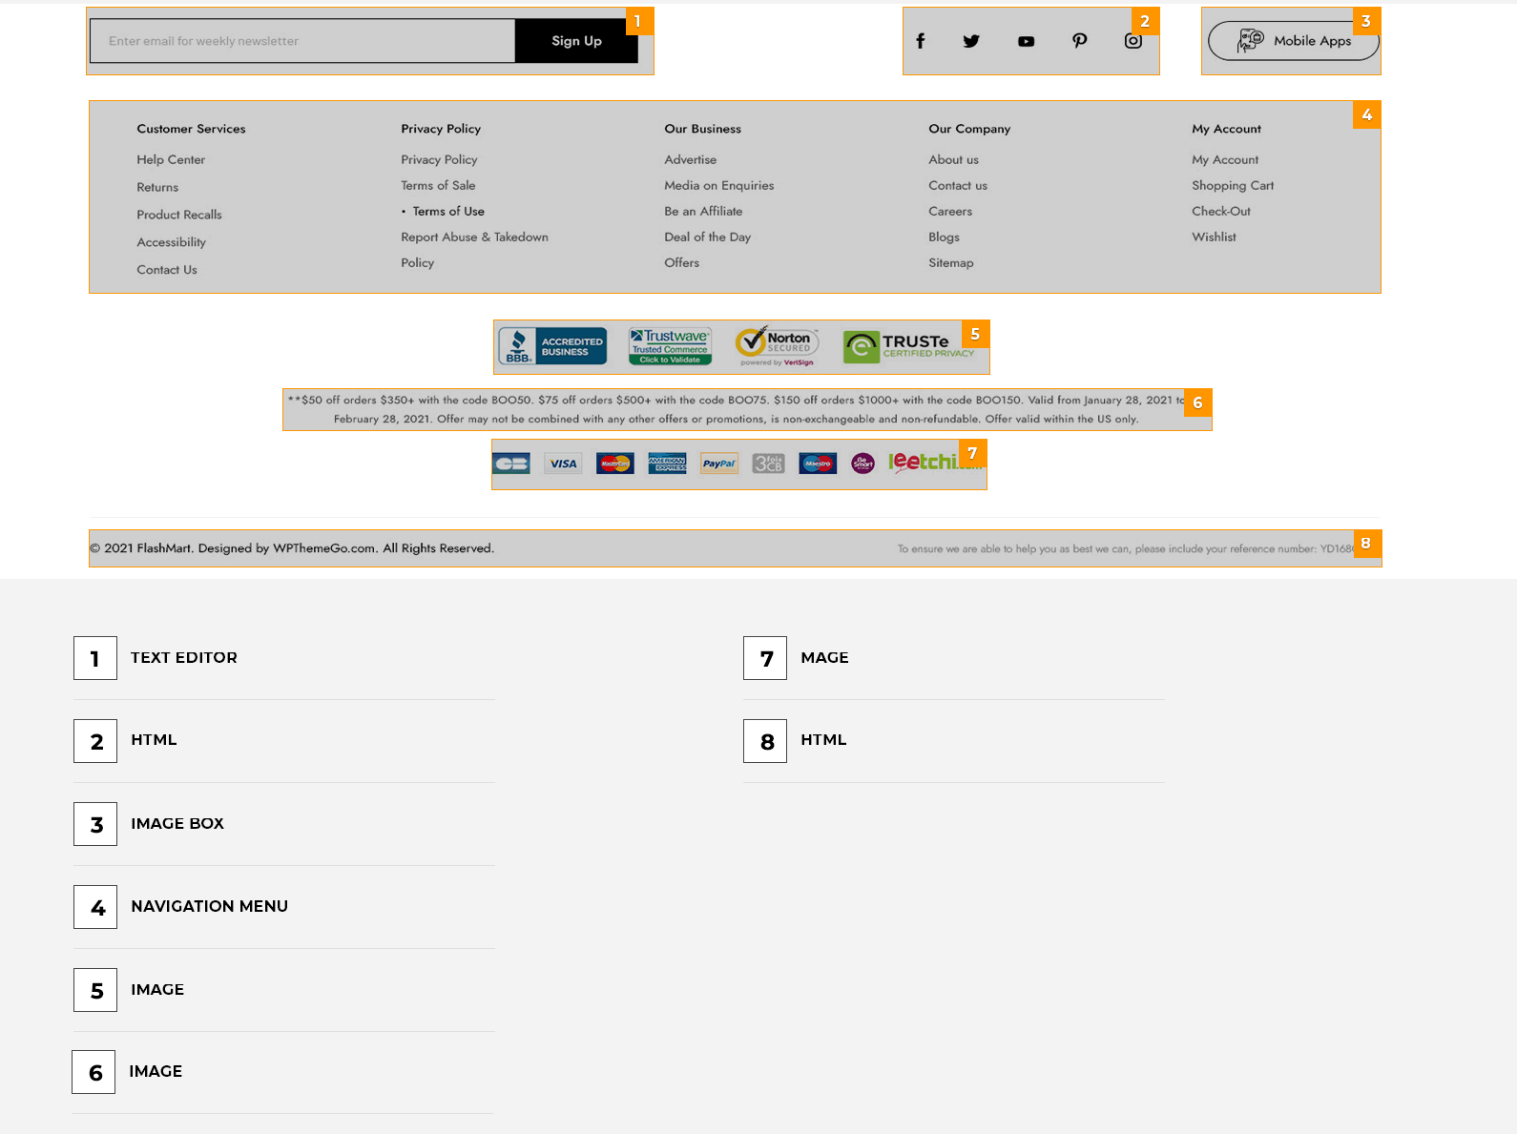Open the Check-Out link
1517x1134 pixels.
tap(1221, 212)
